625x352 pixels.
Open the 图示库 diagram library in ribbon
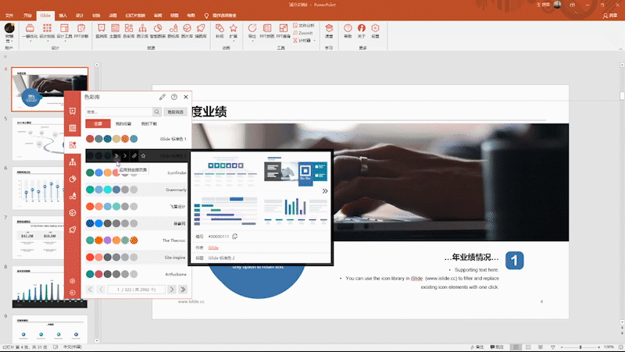[x=142, y=29]
